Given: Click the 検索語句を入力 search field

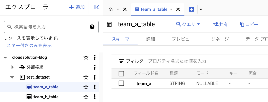Looking at the screenshot, I should point(51,27).
